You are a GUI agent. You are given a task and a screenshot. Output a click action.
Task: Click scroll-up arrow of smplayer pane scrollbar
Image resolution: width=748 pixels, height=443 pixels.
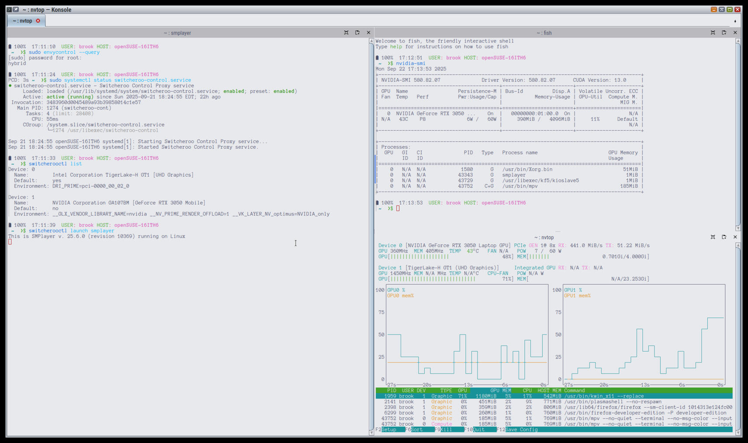(371, 41)
